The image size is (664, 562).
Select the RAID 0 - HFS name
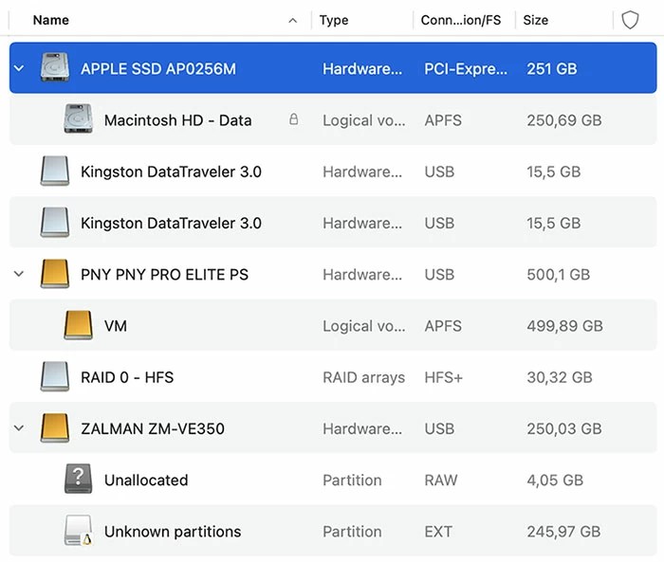(x=127, y=377)
